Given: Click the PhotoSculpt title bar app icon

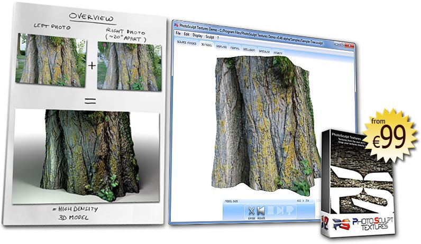Looking at the screenshot, I should [176, 25].
